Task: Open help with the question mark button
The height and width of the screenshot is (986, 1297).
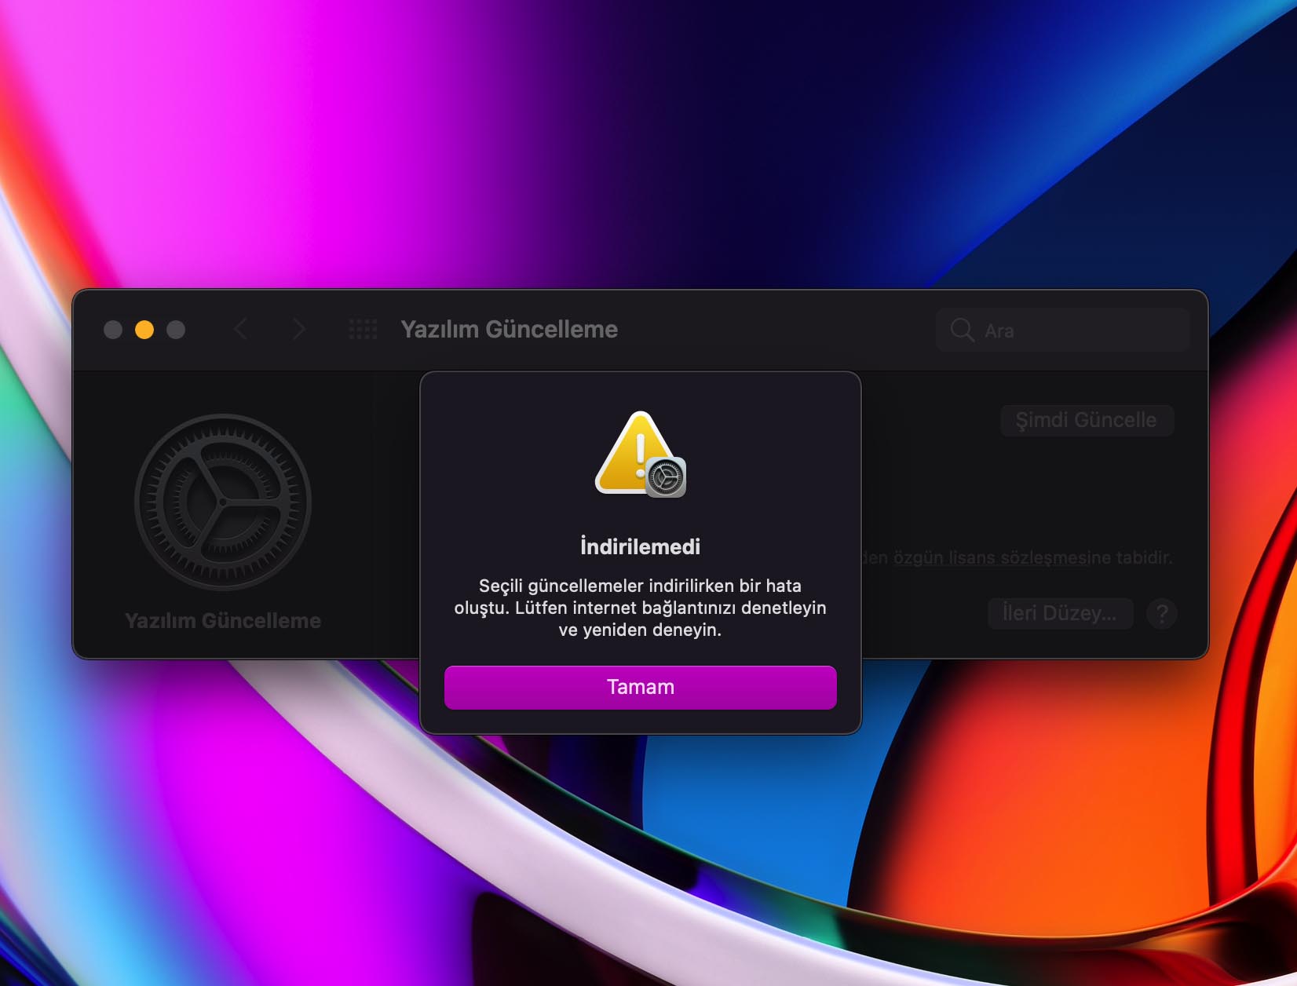Action: click(1162, 613)
